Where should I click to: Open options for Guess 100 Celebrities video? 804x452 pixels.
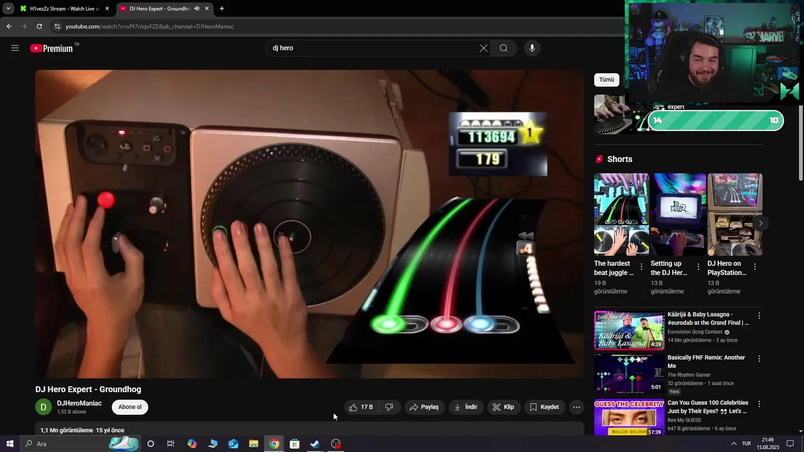pos(759,404)
